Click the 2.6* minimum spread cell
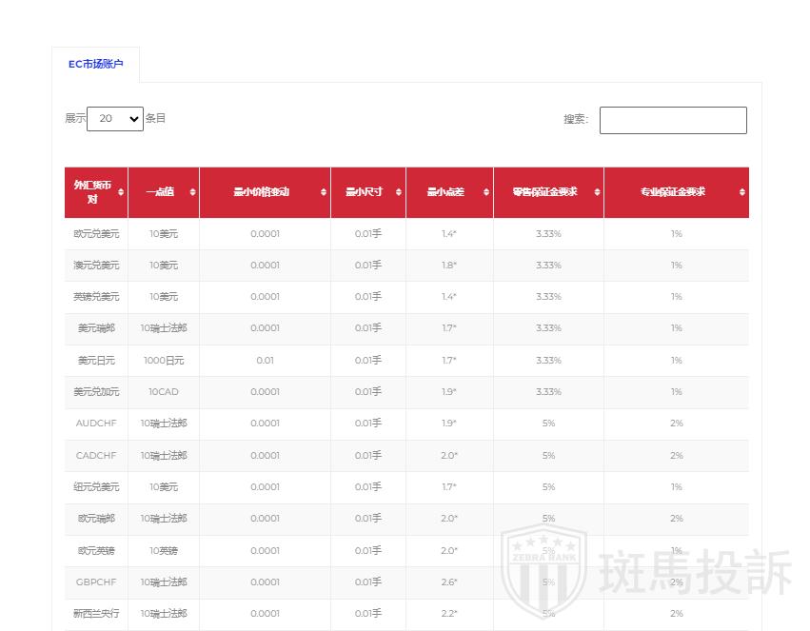Image resolution: width=810 pixels, height=631 pixels. (449, 582)
